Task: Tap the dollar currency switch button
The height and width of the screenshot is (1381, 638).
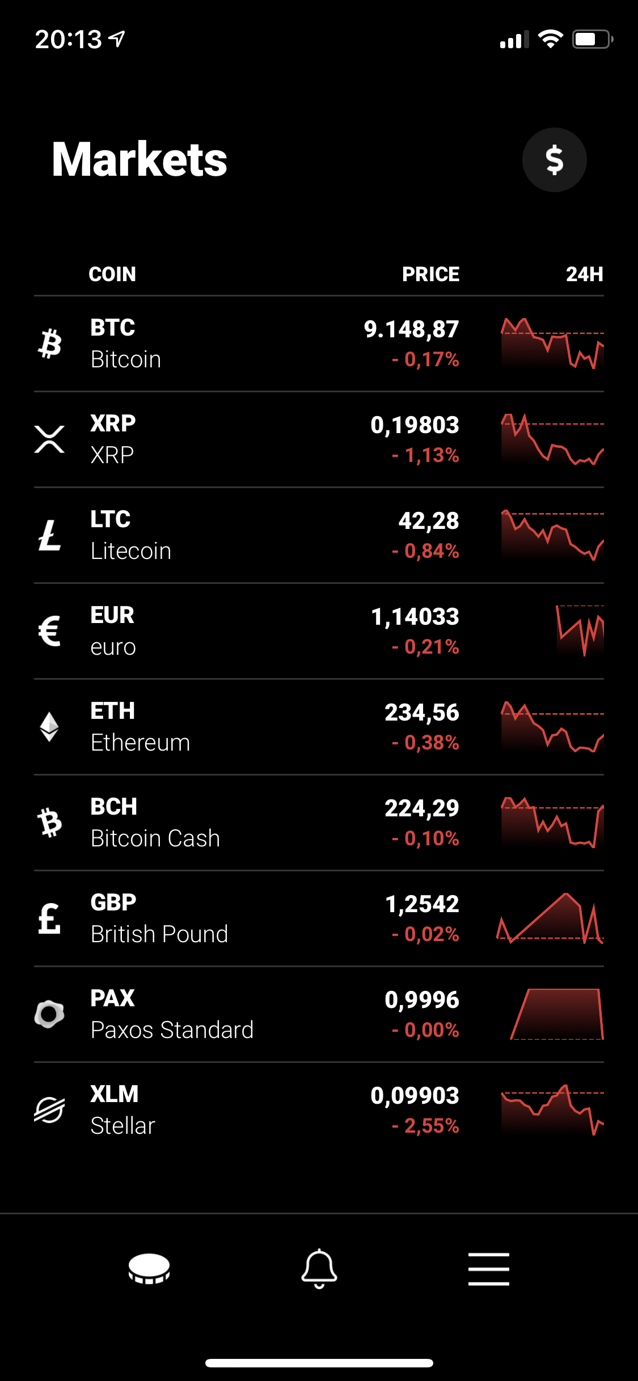Action: [554, 160]
